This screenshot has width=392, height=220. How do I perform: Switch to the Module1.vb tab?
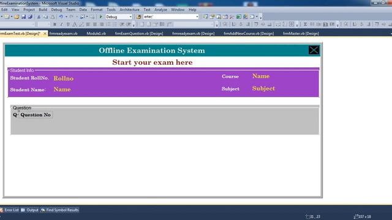tap(96, 34)
